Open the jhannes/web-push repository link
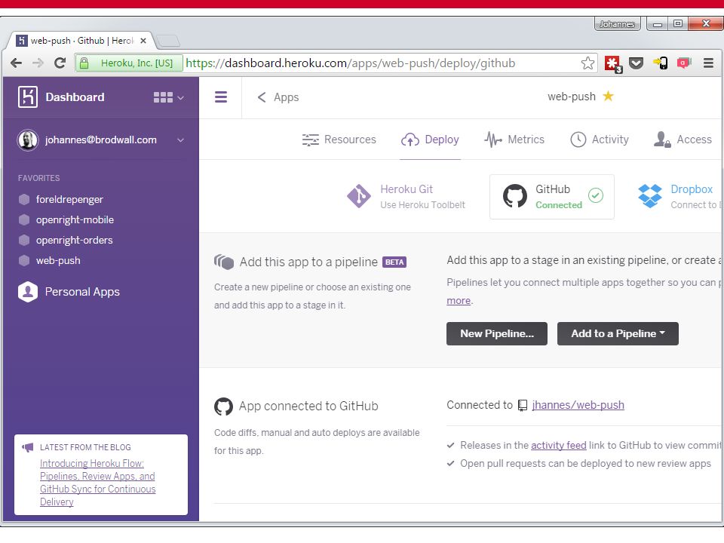The image size is (724, 543). [x=578, y=405]
